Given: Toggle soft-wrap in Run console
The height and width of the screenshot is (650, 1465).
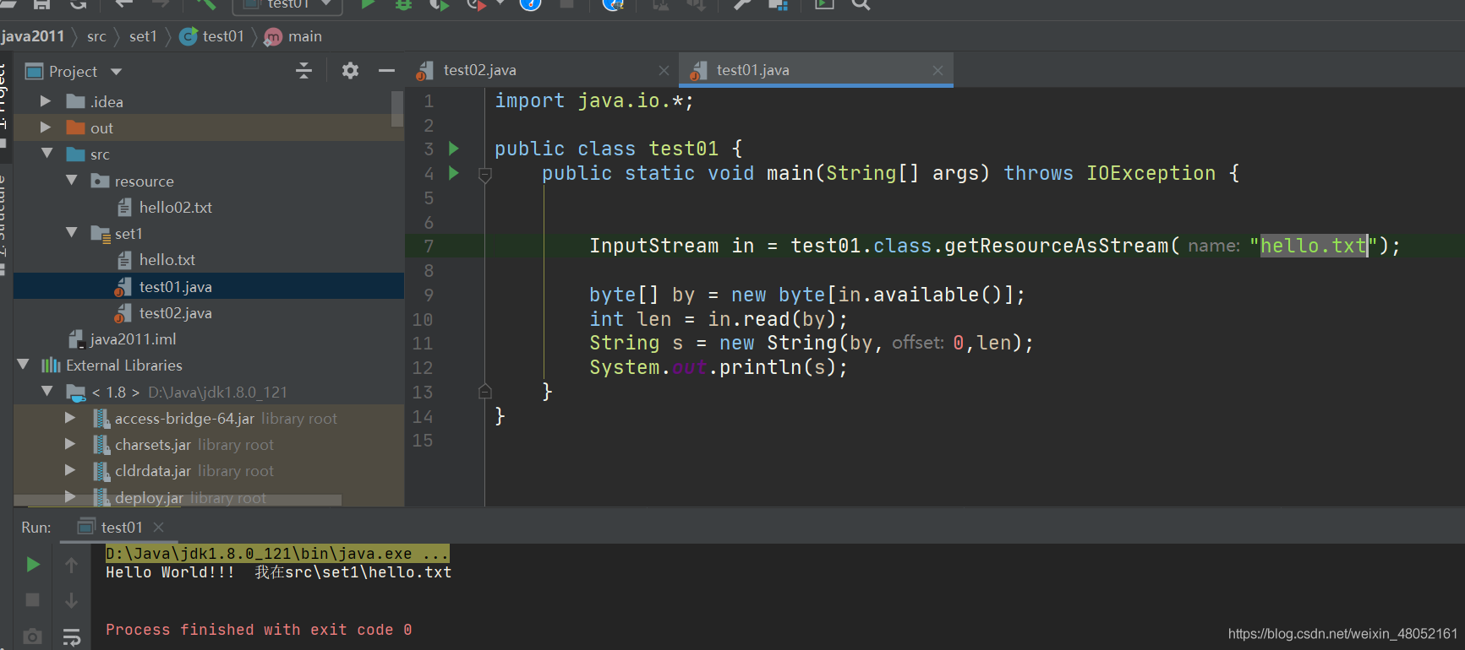Looking at the screenshot, I should pos(72,637).
